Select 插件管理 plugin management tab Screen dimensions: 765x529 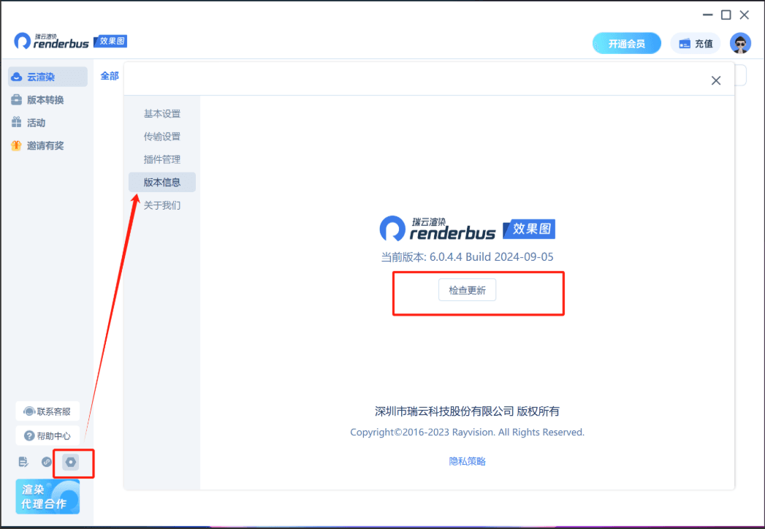(162, 159)
